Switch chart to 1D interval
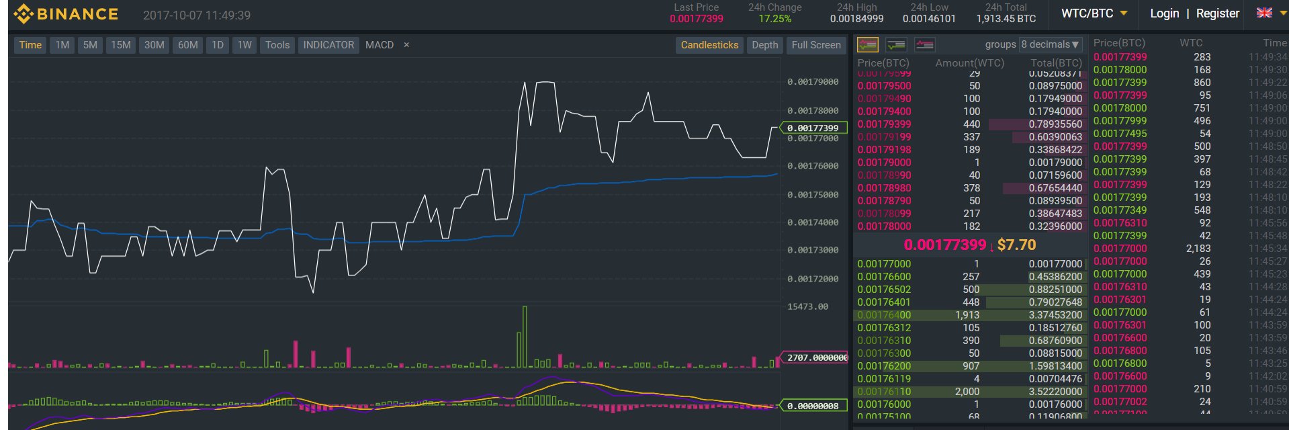 tap(218, 45)
